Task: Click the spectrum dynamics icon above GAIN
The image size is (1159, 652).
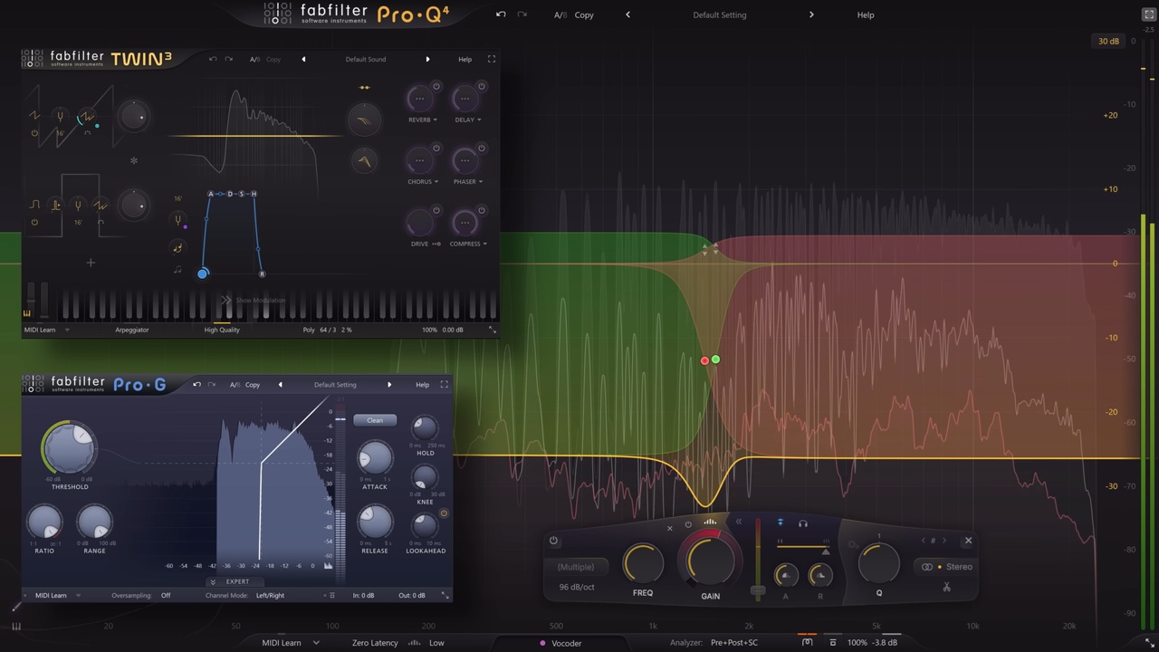Action: point(710,523)
